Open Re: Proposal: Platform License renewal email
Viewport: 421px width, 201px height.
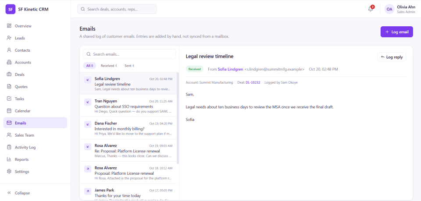128,150
